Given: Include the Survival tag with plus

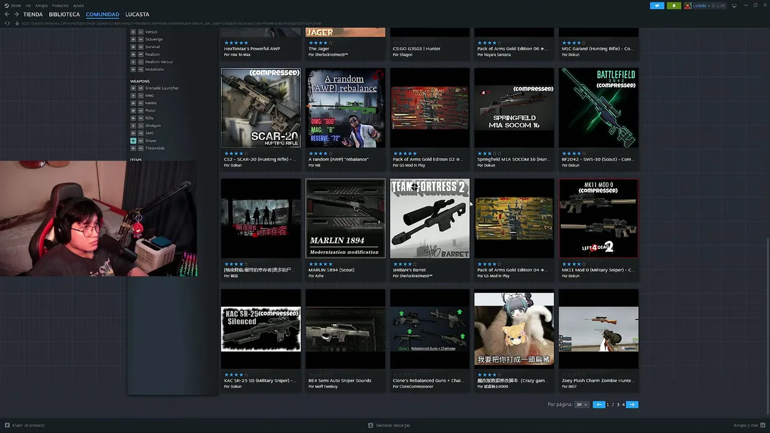Looking at the screenshot, I should pyautogui.click(x=133, y=47).
